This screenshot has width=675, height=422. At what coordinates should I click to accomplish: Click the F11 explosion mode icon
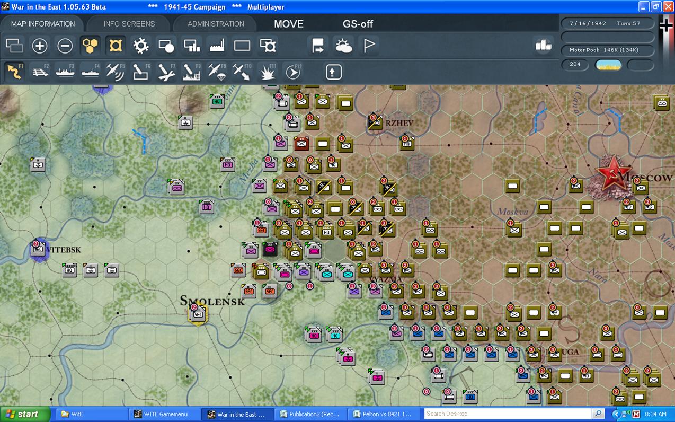pos(268,72)
